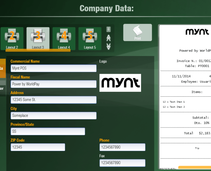The height and width of the screenshot is (171, 211).
Task: Click the receipt list icon beside the layouts
Action: (108, 29)
